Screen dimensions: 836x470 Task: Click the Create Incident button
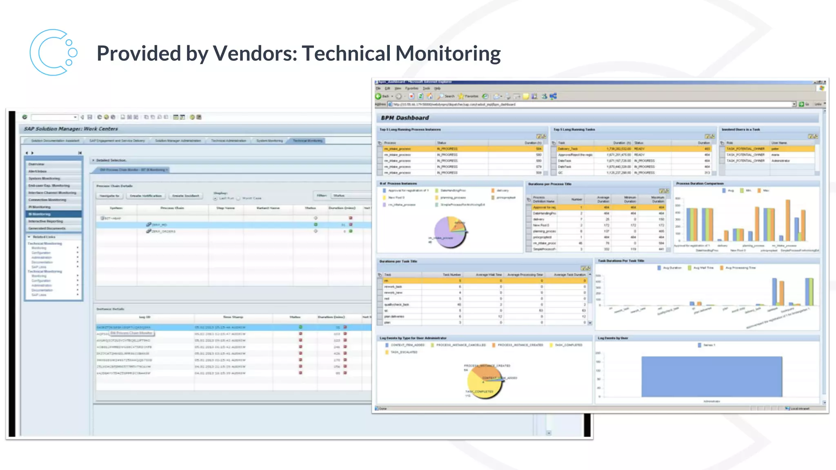[186, 196]
